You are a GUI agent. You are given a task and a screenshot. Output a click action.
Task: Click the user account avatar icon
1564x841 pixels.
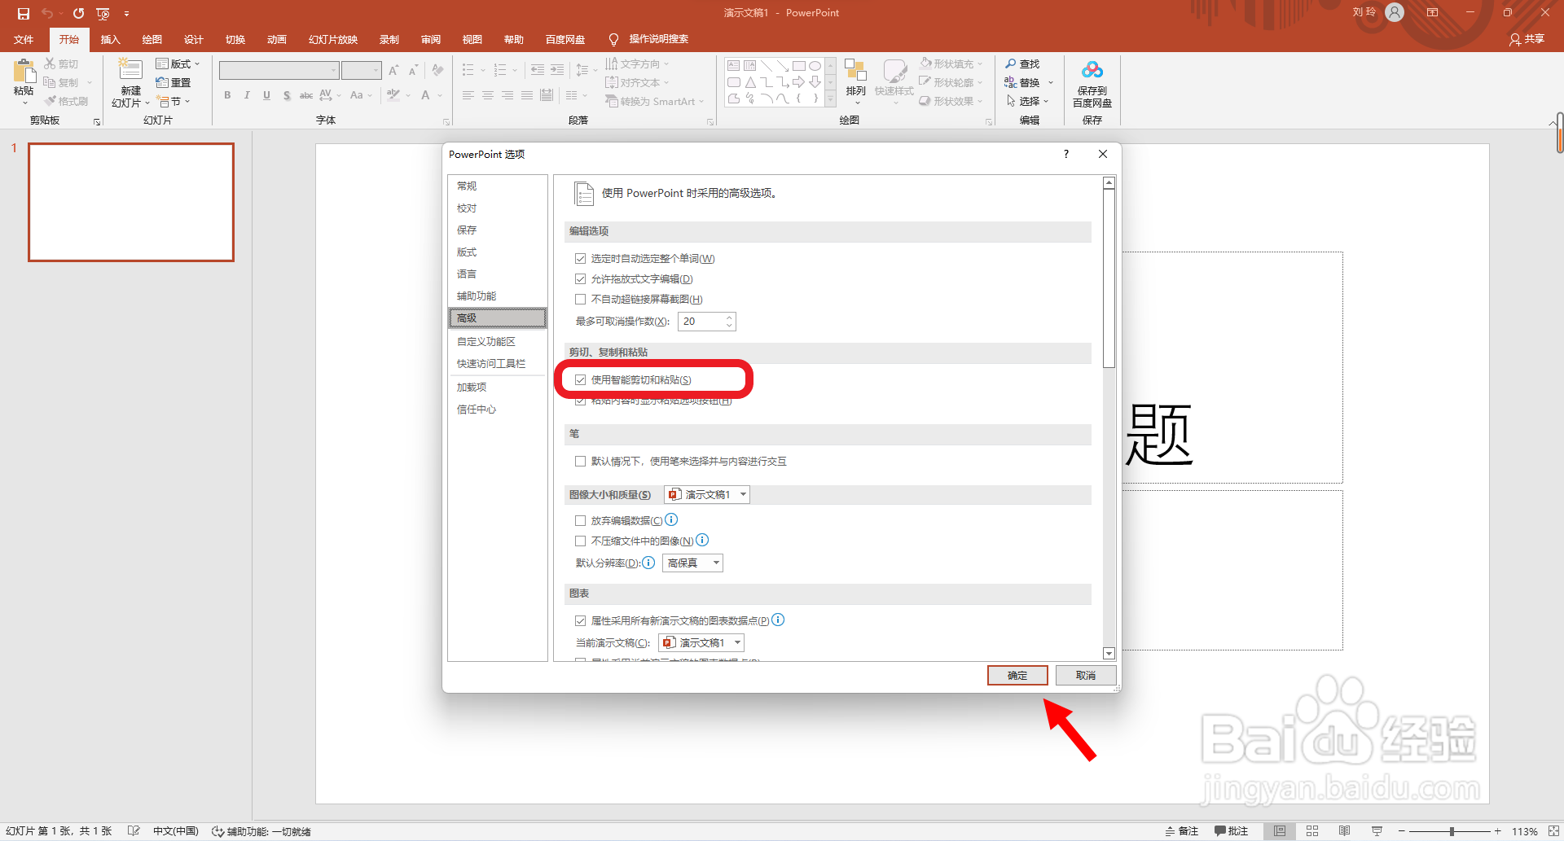[1395, 12]
